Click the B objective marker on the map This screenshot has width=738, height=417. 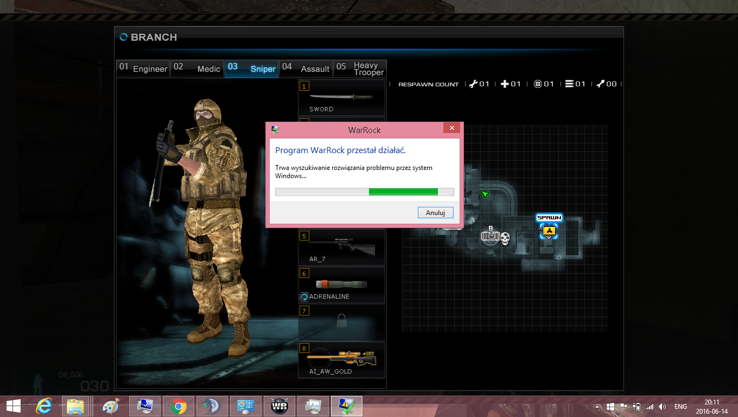click(x=491, y=235)
